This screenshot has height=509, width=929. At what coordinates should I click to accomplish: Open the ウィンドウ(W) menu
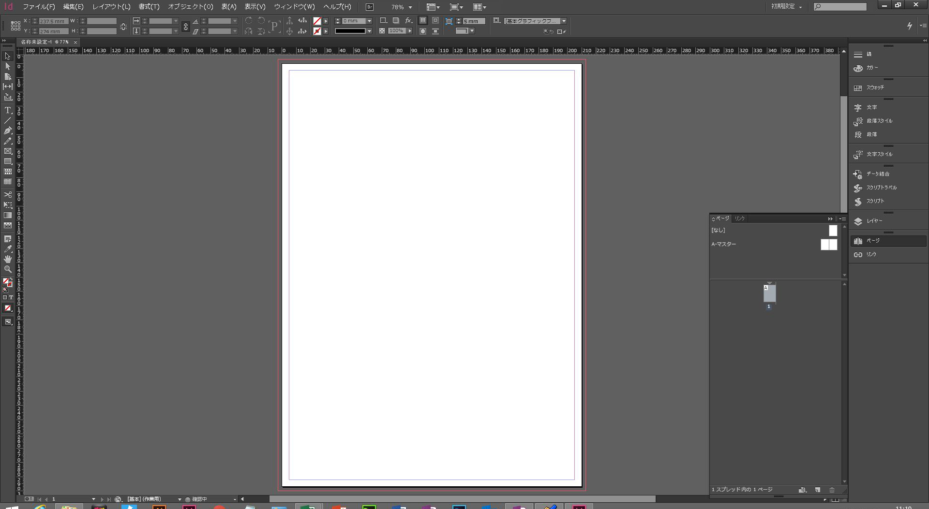click(x=294, y=7)
